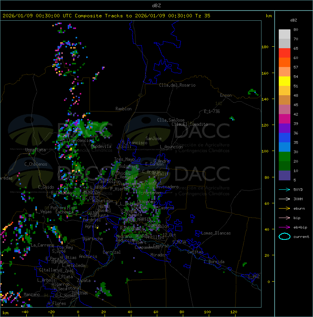Click the La_Carrera place label
Image resolution: width=313 pixels, height=317 pixels.
tap(43, 245)
